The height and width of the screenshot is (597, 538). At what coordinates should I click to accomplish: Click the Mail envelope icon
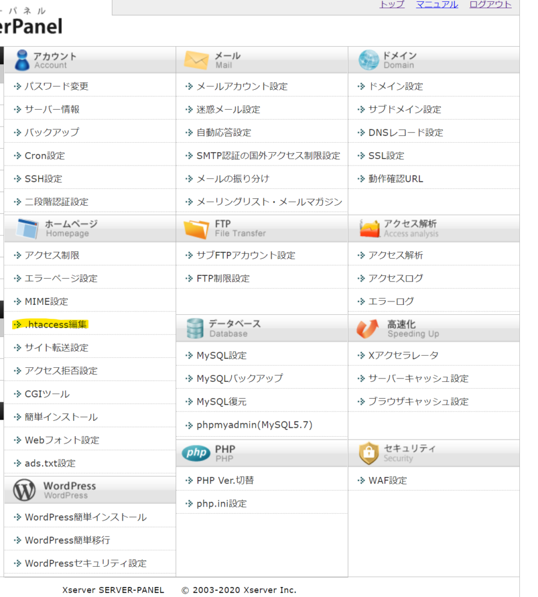coord(196,60)
